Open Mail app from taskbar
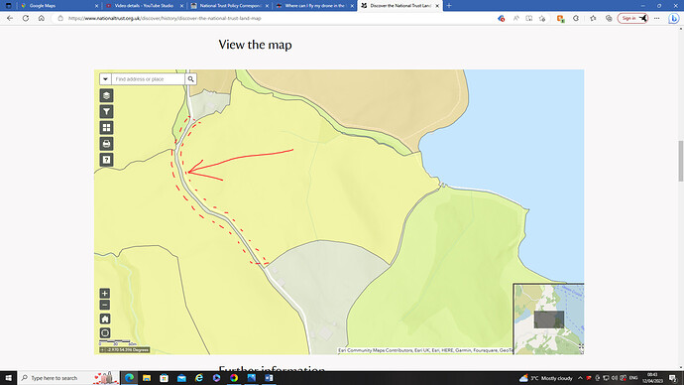This screenshot has width=684, height=385. tap(181, 378)
